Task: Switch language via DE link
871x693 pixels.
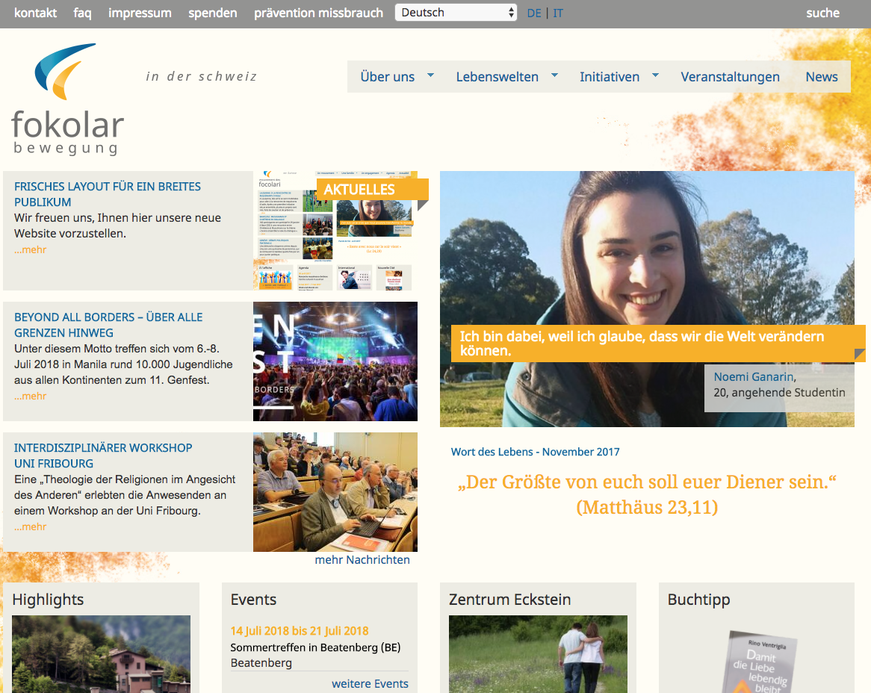Action: (x=534, y=13)
